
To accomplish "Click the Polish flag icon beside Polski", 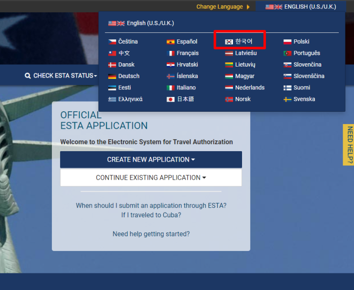I will 287,42.
